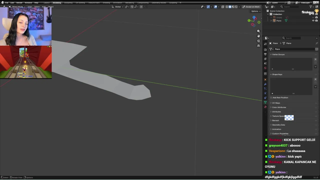Open the Material properties tab

(265, 107)
